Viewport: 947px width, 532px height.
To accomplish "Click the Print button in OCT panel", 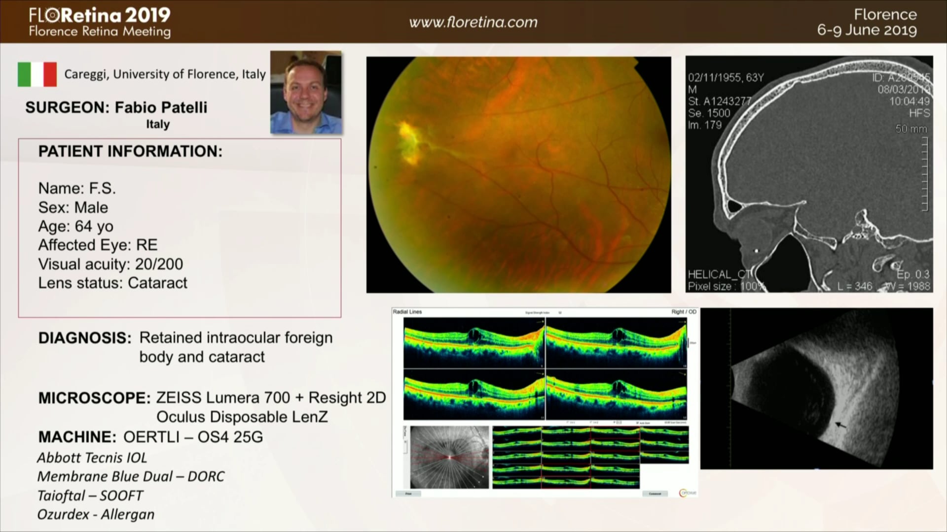I will point(408,494).
